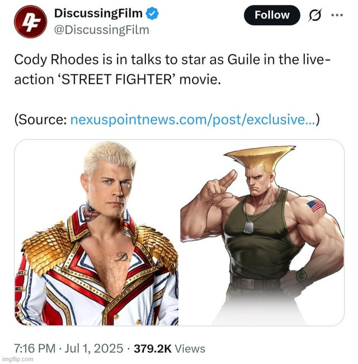Viewport: 358px width, 364px height.
Task: Open the DiscussingFilm profile avatar
Action: [x=30, y=22]
